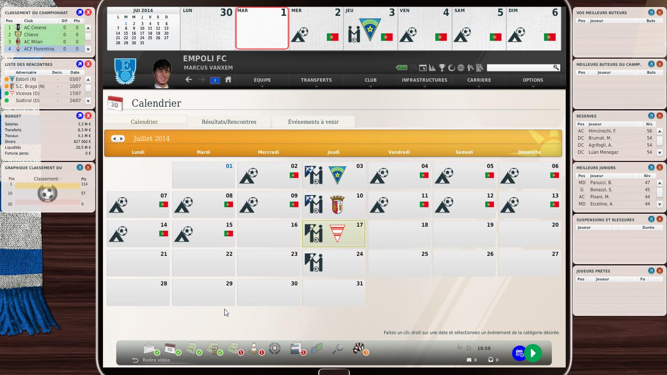Click the blue club flag icon

(x=215, y=80)
